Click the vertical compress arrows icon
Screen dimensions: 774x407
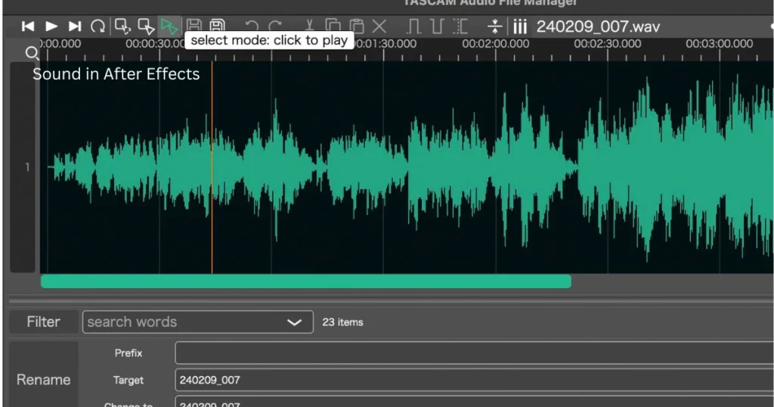pos(494,26)
